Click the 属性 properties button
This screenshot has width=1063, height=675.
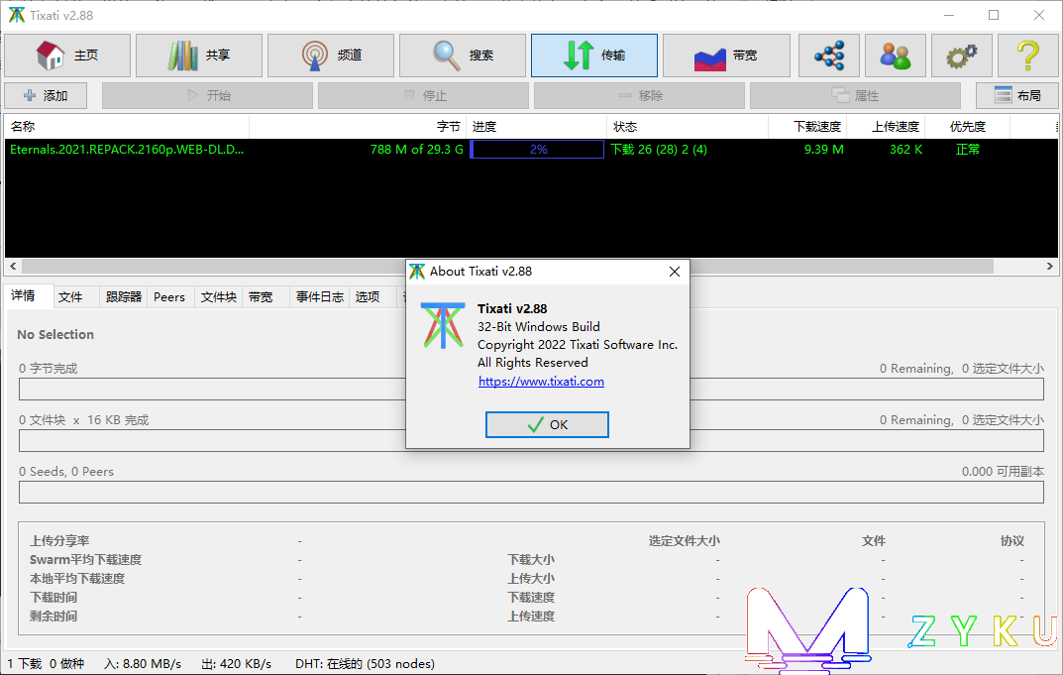point(855,96)
